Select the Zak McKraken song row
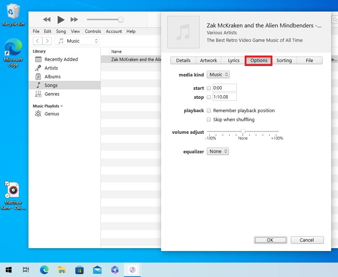This screenshot has width=338, height=277. click(131, 60)
